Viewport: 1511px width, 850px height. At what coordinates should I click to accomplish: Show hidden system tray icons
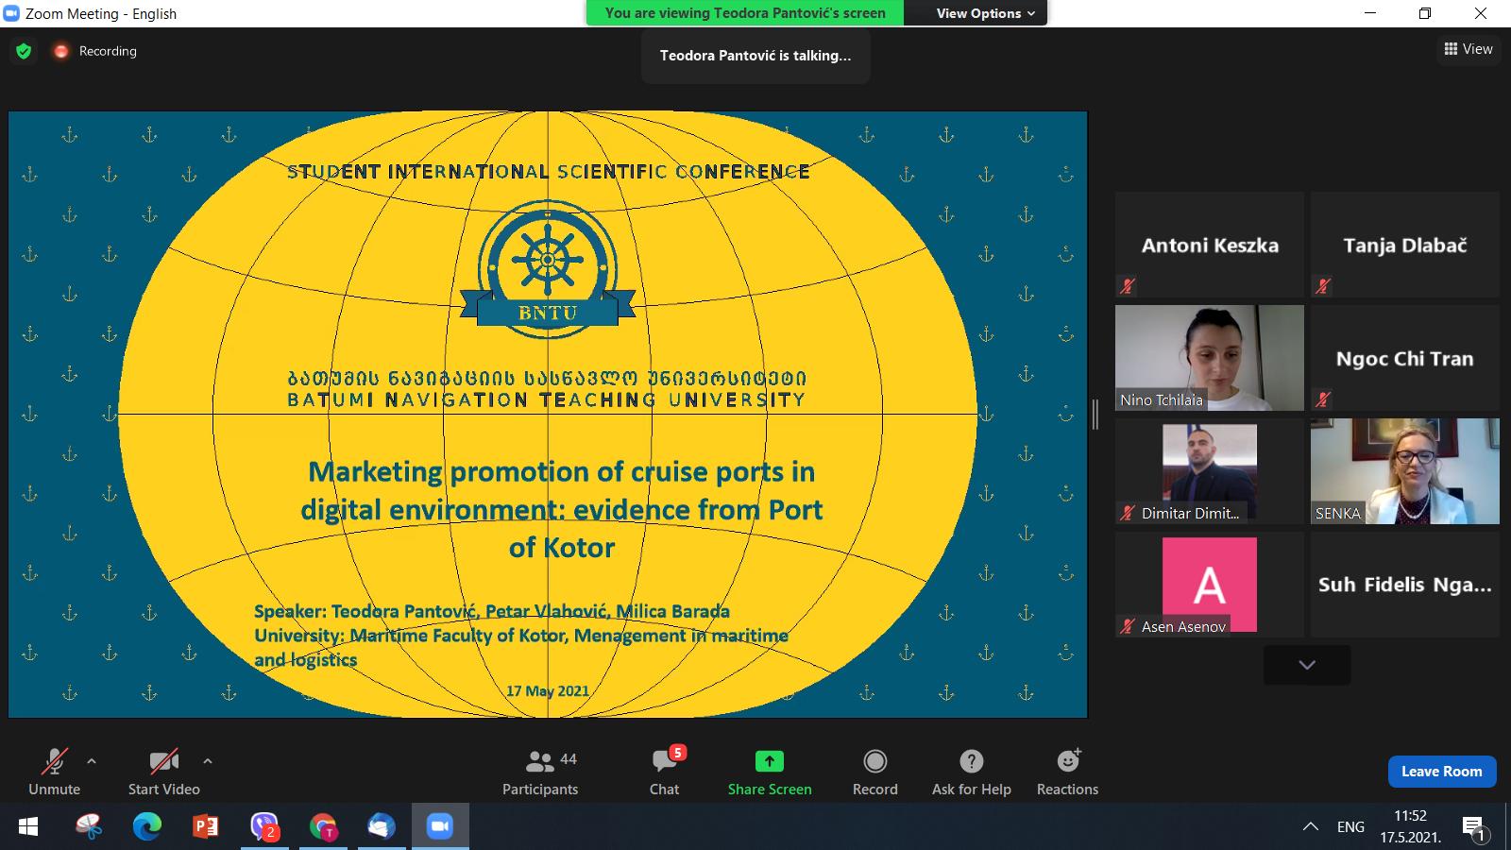1311,827
